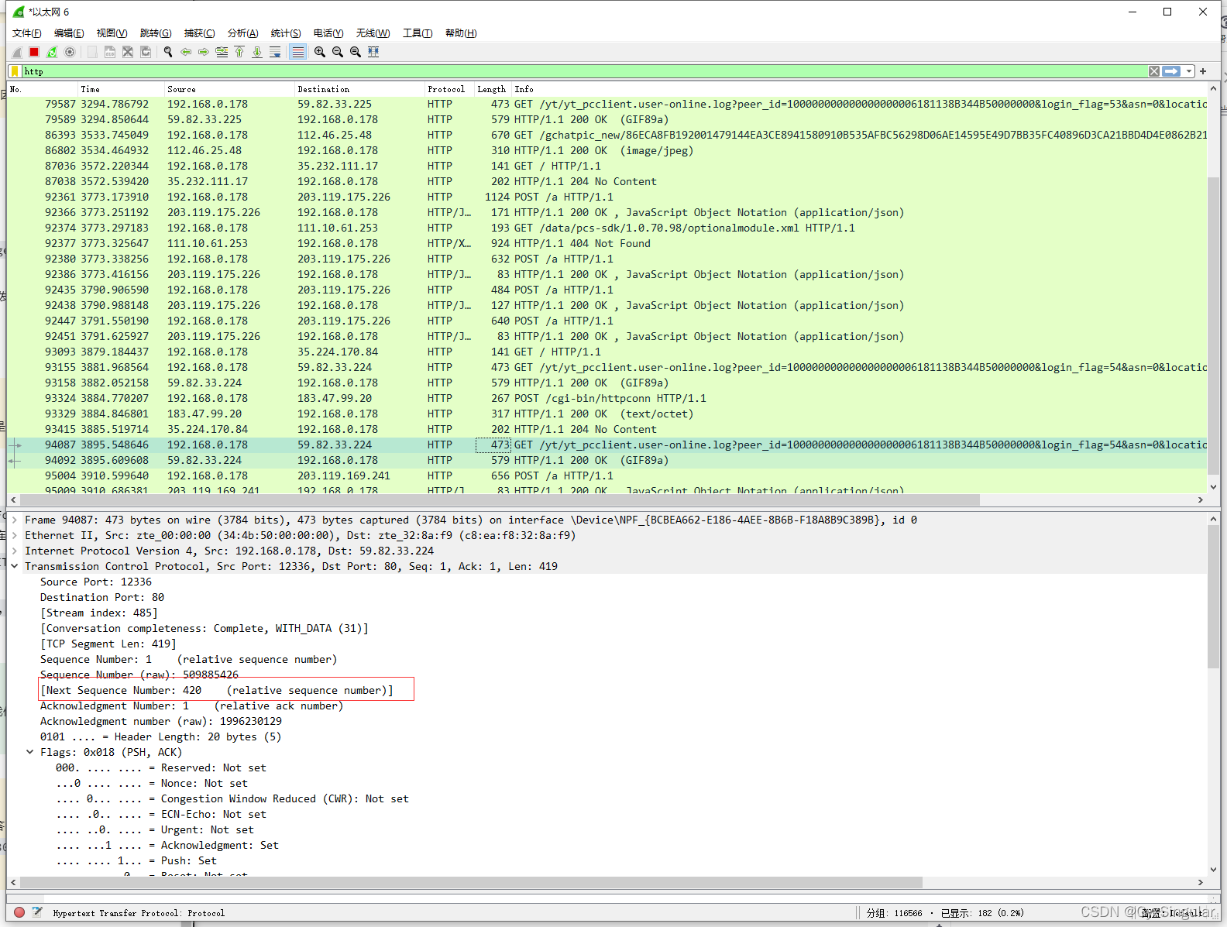
Task: Click the packet list horizontal scrollbar
Action: [500, 500]
